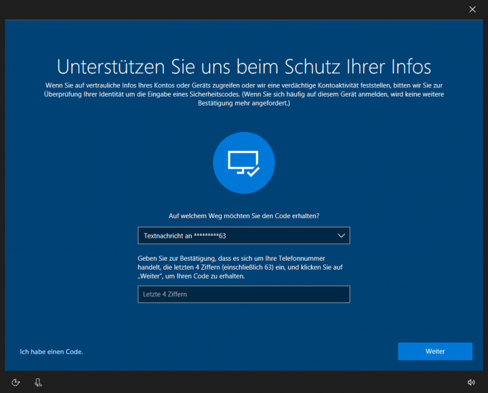Focus the 'Letzte 4 Ziffern' input field
488x393 pixels.
point(244,294)
